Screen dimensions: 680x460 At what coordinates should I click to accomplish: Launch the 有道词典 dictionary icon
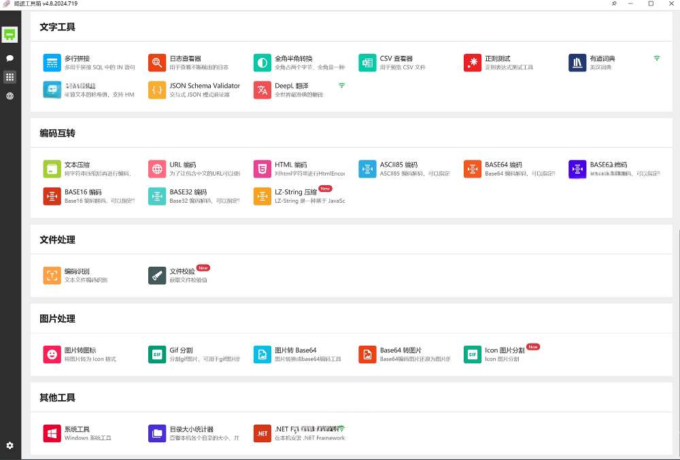click(577, 63)
